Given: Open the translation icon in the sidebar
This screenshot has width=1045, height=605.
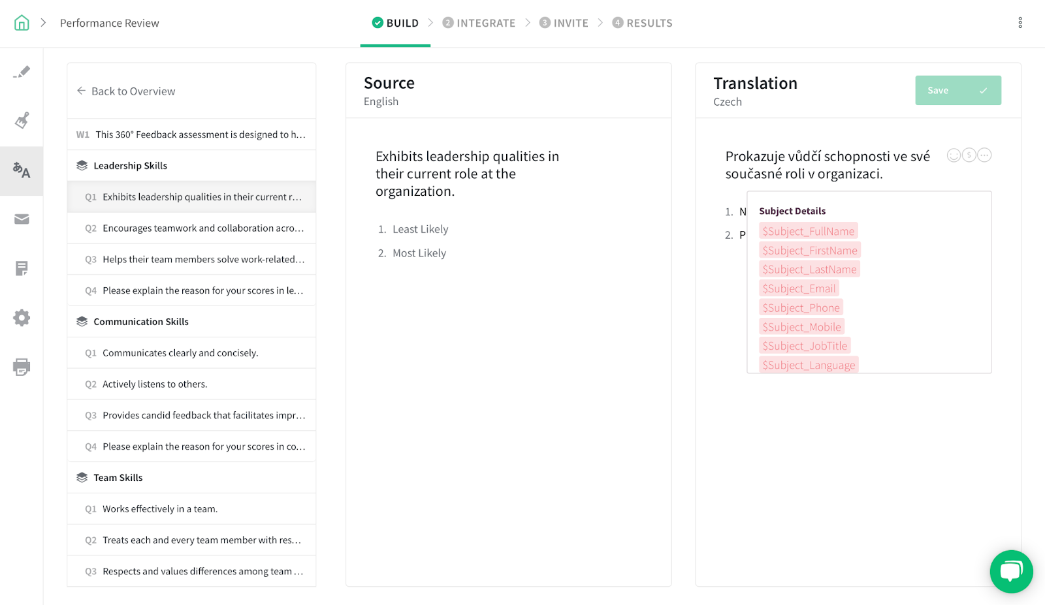Looking at the screenshot, I should pyautogui.click(x=22, y=170).
